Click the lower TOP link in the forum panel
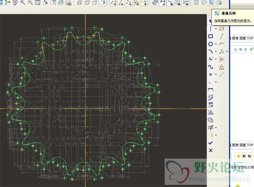Screen dimensions: 254x187 click(x=250, y=145)
